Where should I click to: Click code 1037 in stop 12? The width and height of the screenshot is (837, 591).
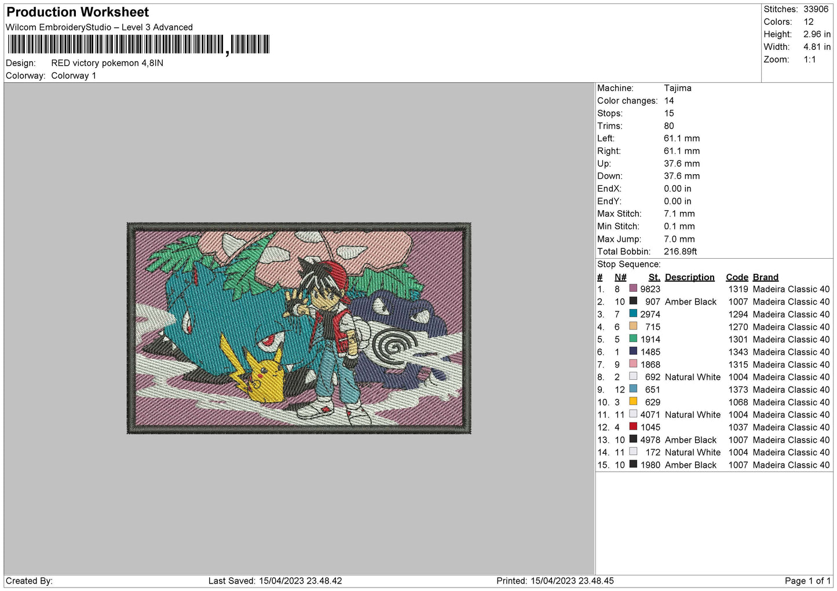coord(739,427)
